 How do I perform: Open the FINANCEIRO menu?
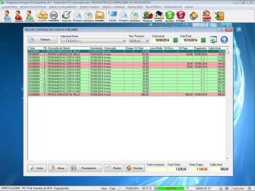[135, 7]
